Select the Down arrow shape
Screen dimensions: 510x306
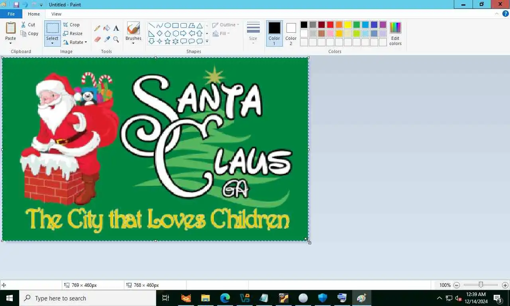151,41
